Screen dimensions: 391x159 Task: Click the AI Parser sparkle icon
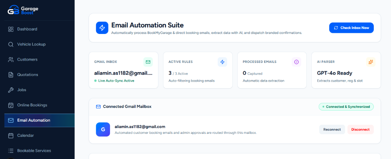pos(371,62)
